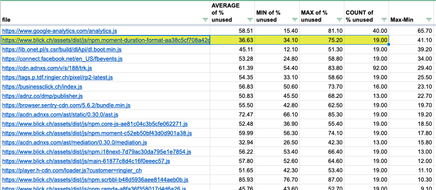Select average cell 85.93
Viewport: 436px width, 190px height.
[232, 180]
